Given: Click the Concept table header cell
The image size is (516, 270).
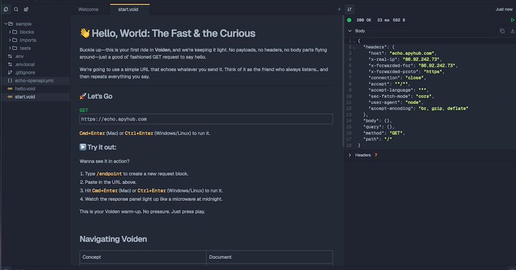Looking at the screenshot, I should [143, 257].
